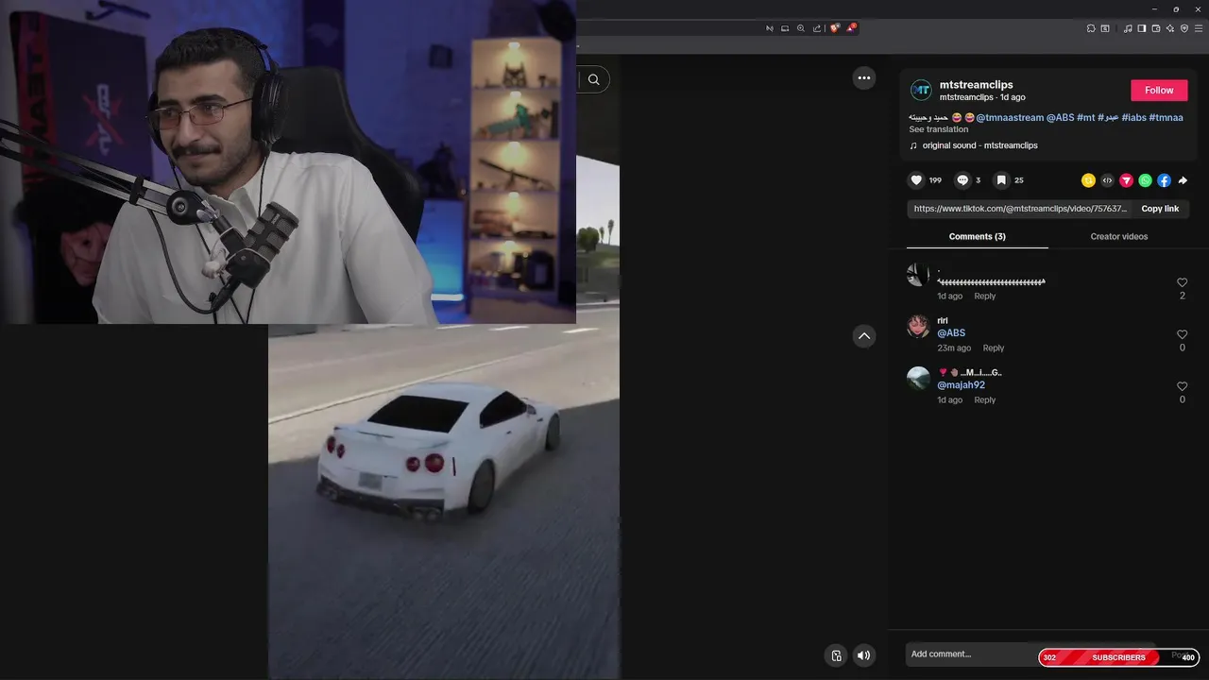Open mtstreamclips username heading
The height and width of the screenshot is (680, 1209).
pyautogui.click(x=976, y=85)
